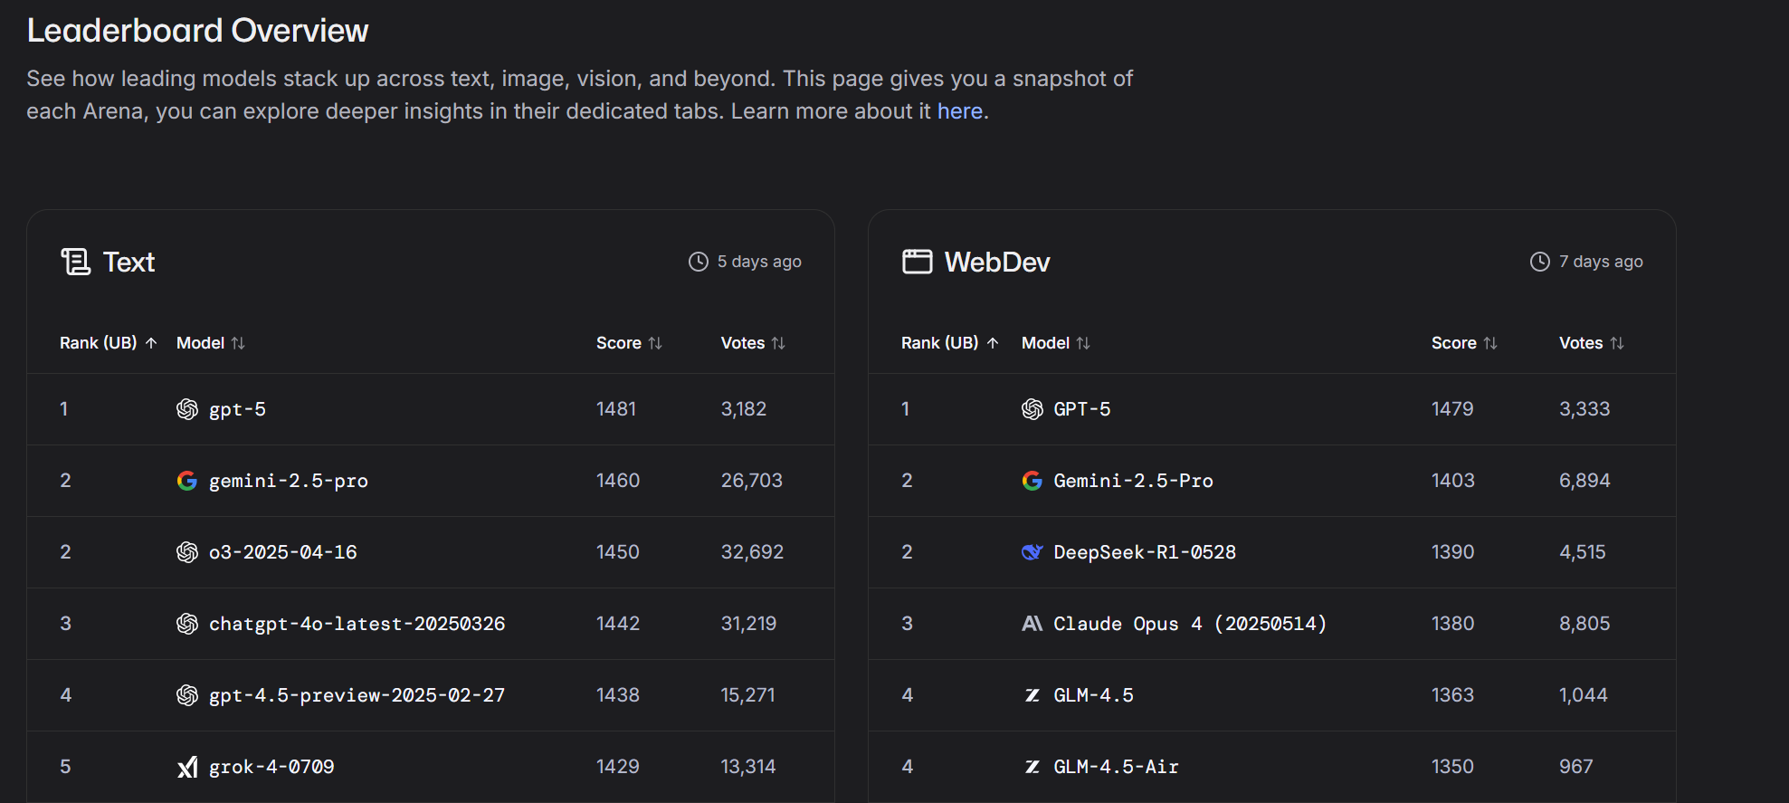
Task: Click the WebDev browser window icon
Action: point(917,262)
